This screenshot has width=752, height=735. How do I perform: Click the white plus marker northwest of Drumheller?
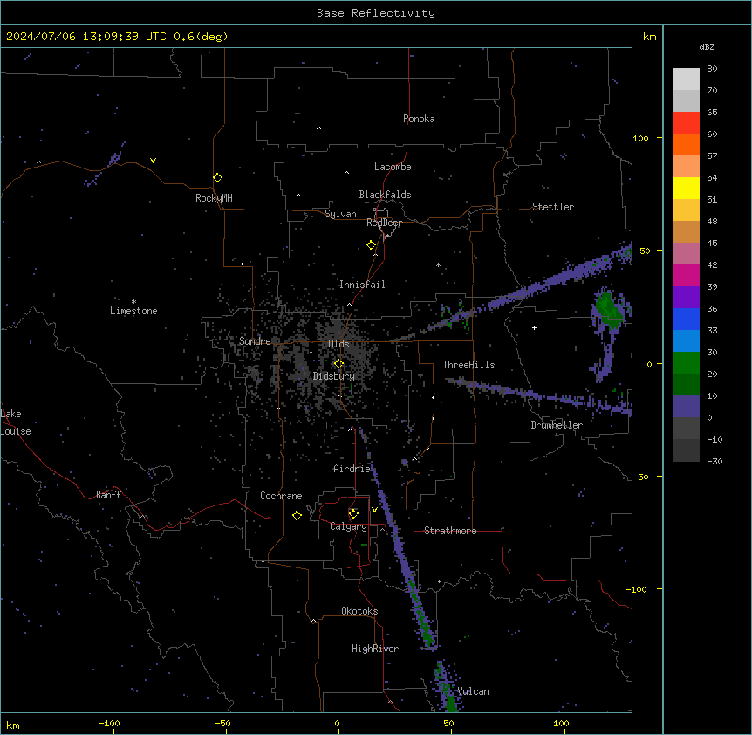click(534, 327)
